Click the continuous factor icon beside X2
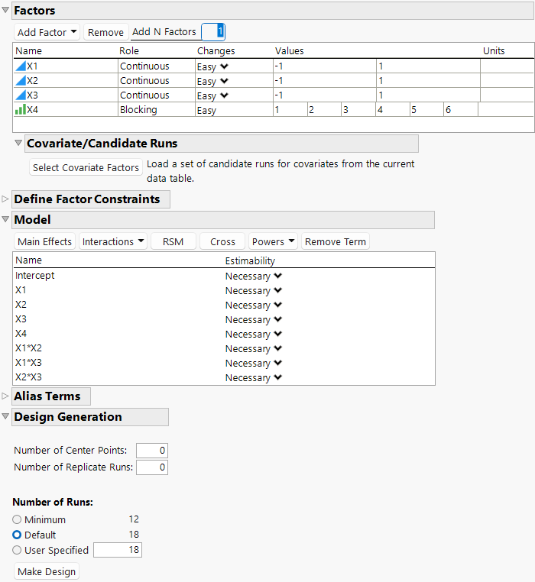The width and height of the screenshot is (535, 582). tap(21, 81)
